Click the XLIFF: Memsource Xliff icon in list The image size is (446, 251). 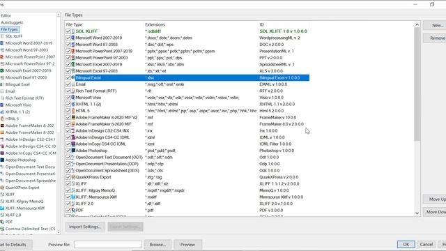click(x=73, y=197)
